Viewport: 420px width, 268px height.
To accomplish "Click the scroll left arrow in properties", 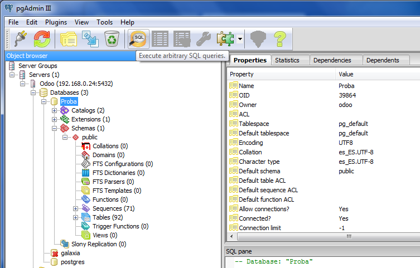I will 231,236.
